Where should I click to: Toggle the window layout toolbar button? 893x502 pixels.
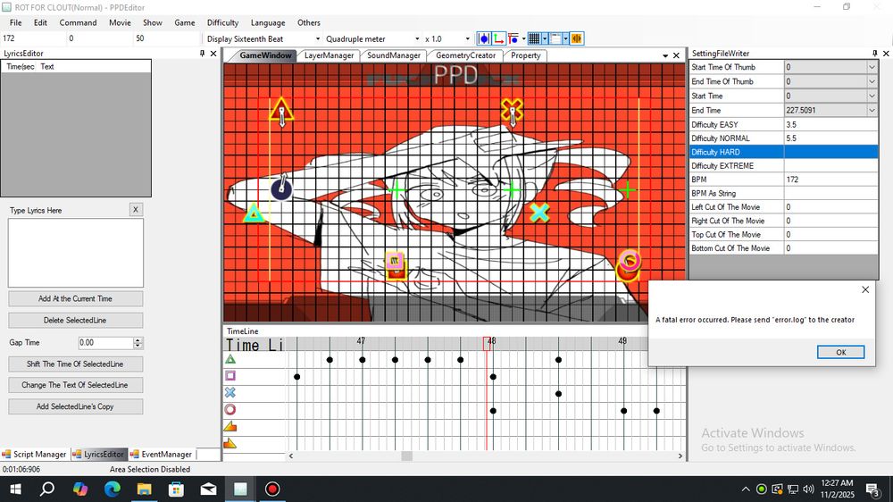(555, 38)
